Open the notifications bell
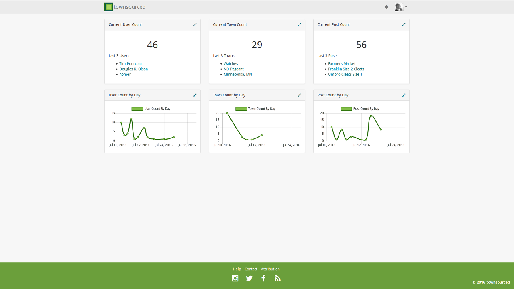The width and height of the screenshot is (514, 289). (x=386, y=7)
